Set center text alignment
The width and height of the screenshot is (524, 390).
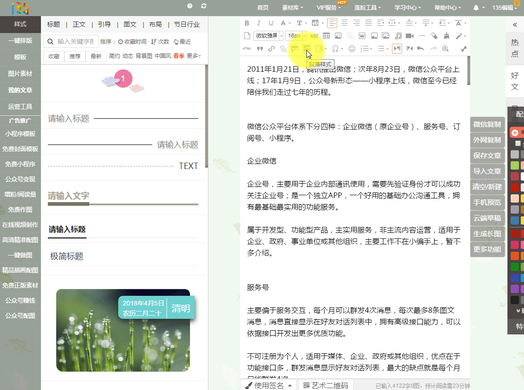345,23
